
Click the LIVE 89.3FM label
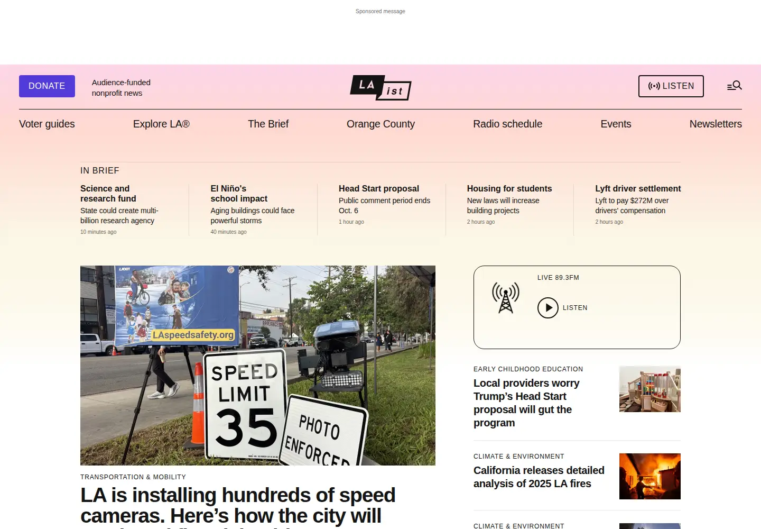558,278
